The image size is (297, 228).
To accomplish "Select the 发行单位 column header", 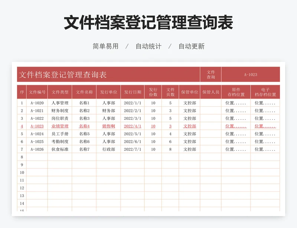I will (x=108, y=92).
